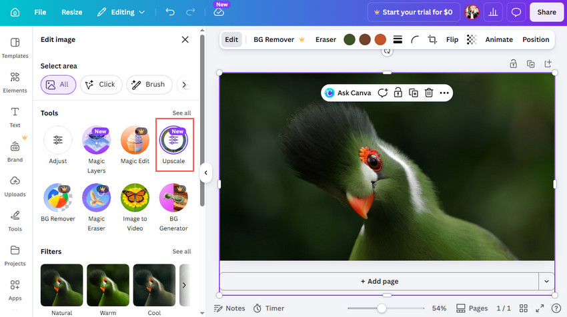567x317 pixels.
Task: Choose the Click select area option
Action: (x=101, y=85)
